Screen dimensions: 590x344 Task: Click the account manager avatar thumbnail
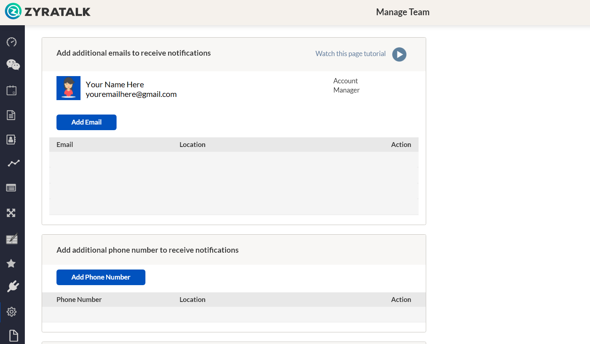pos(68,88)
